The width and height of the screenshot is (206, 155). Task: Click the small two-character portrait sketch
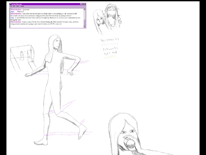coord(107,20)
